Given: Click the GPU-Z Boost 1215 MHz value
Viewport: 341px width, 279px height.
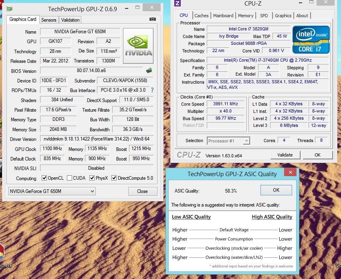Looking at the screenshot, I should (x=141, y=149).
